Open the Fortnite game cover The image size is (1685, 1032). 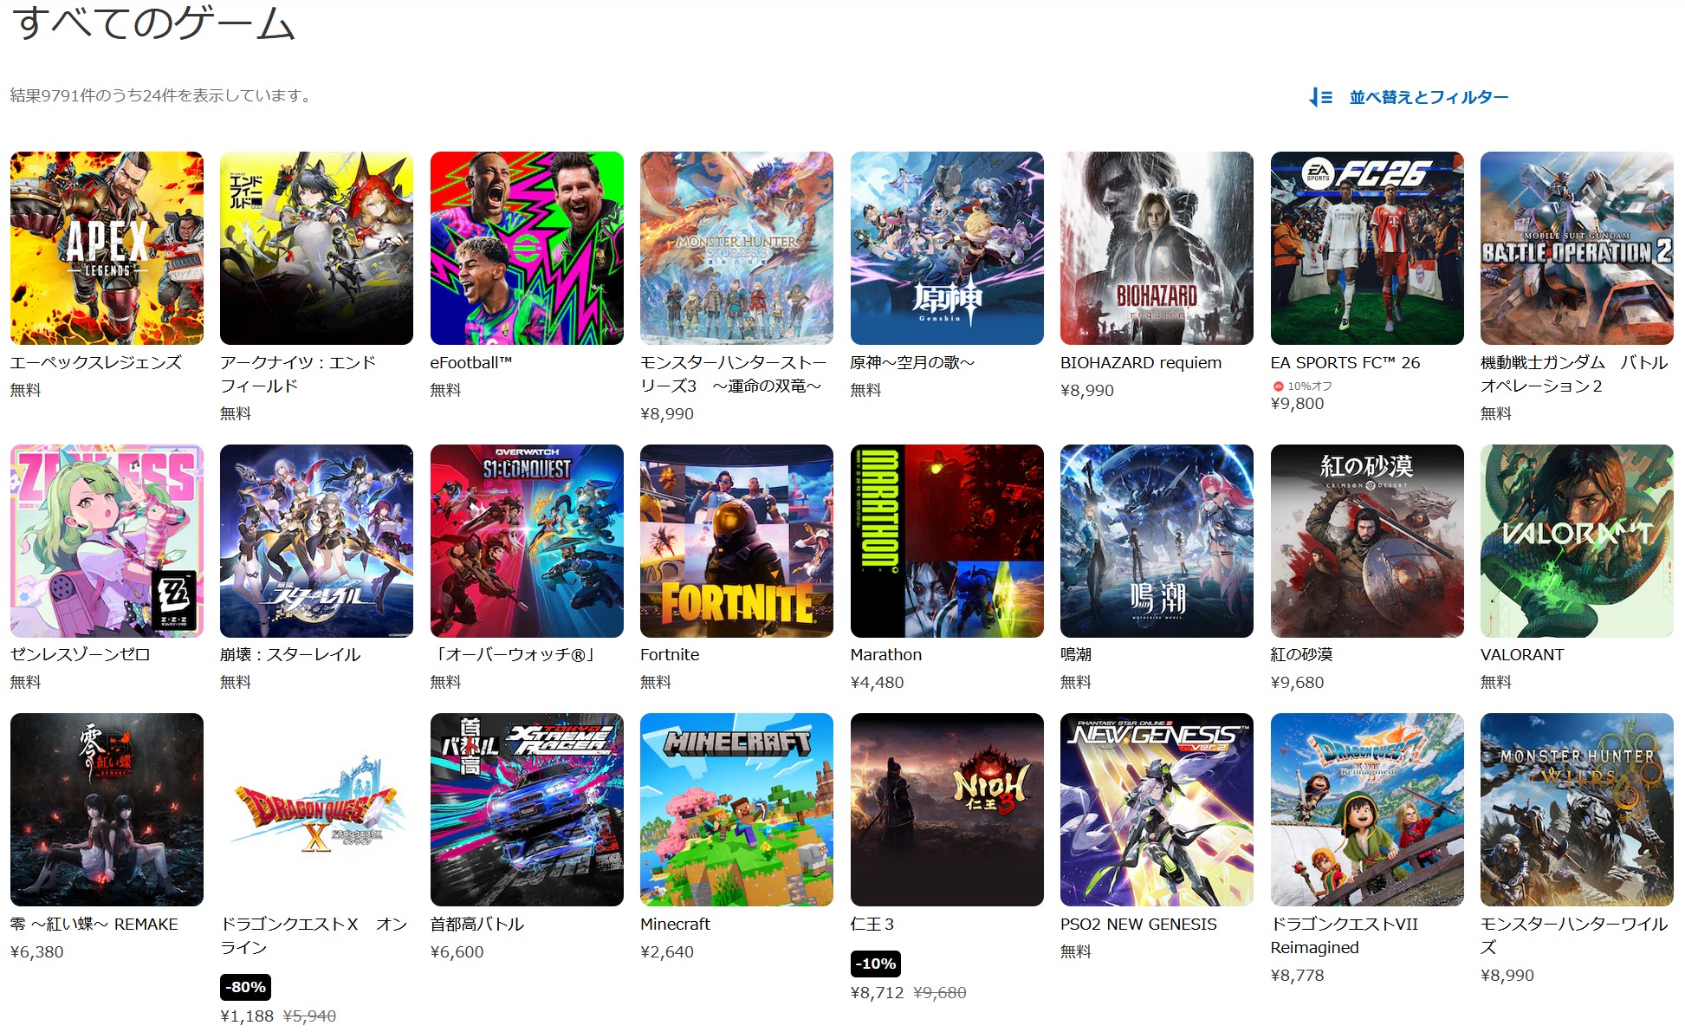tap(736, 541)
